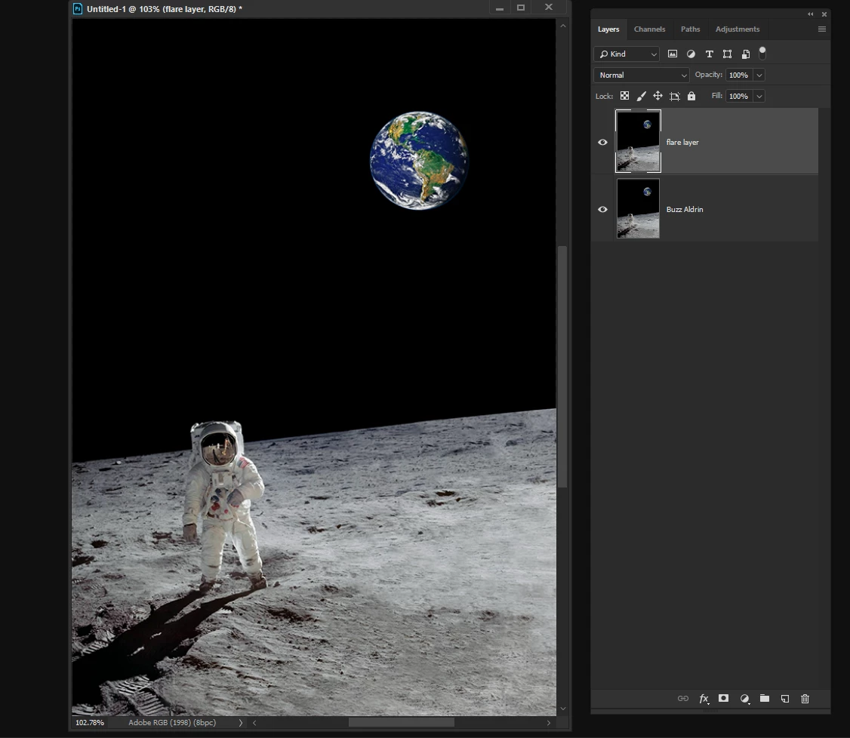This screenshot has height=738, width=850.
Task: Click the Adobe RGB (1998) status text
Action: point(172,722)
